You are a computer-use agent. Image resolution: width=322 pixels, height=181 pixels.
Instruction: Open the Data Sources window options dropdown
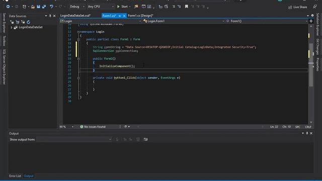[x=46, y=16]
